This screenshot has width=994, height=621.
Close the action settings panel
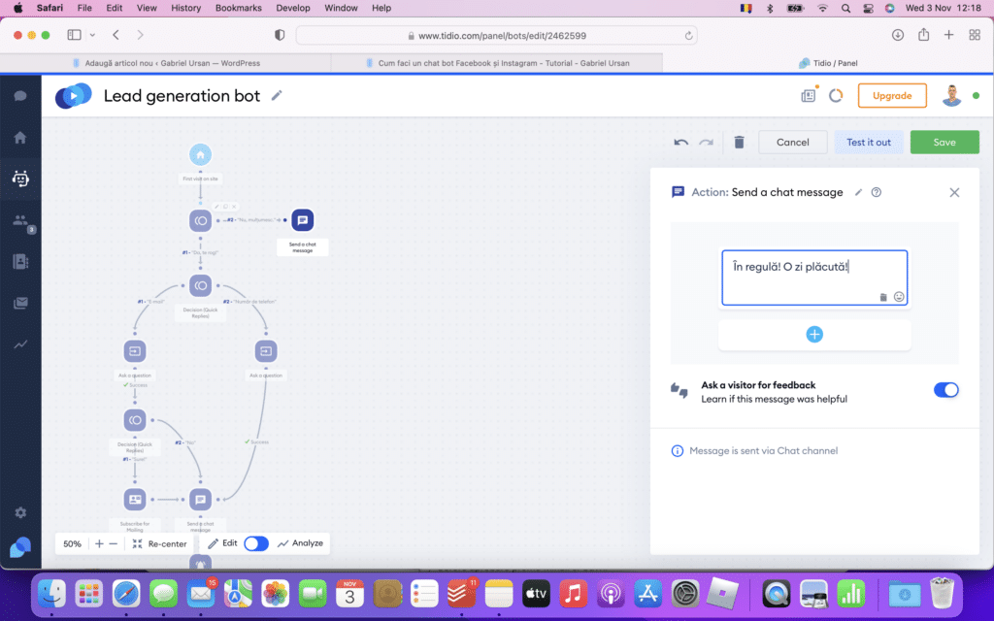coord(954,192)
